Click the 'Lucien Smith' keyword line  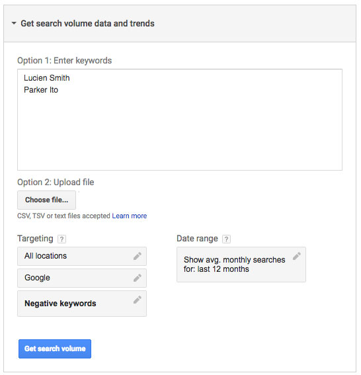click(47, 78)
